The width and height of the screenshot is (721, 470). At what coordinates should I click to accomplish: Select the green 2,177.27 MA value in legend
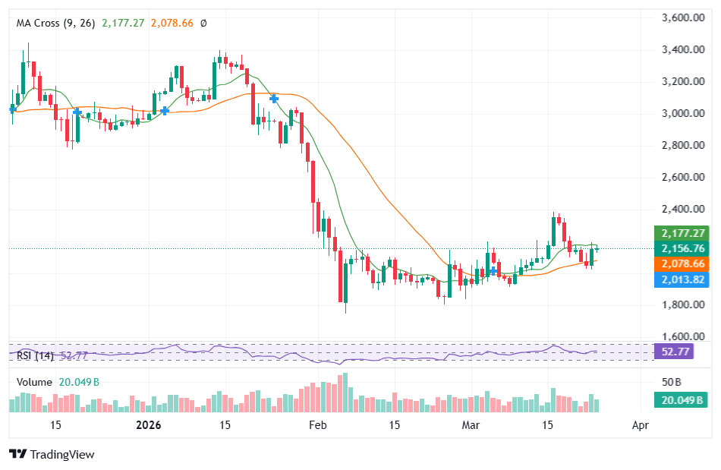point(123,23)
